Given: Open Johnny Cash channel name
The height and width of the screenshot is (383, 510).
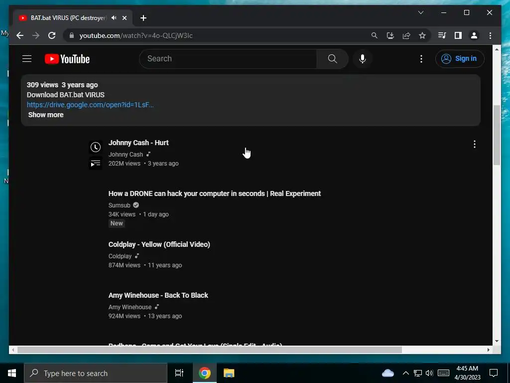Looking at the screenshot, I should tap(126, 155).
